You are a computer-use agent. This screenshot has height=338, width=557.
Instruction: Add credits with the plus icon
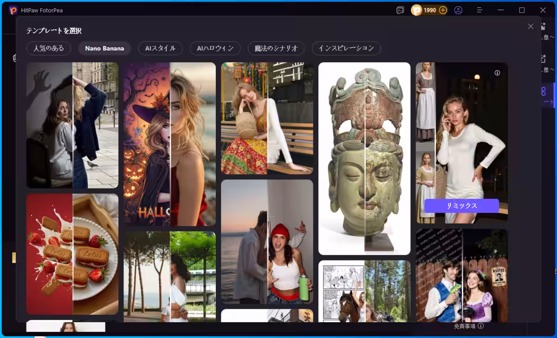pyautogui.click(x=443, y=10)
